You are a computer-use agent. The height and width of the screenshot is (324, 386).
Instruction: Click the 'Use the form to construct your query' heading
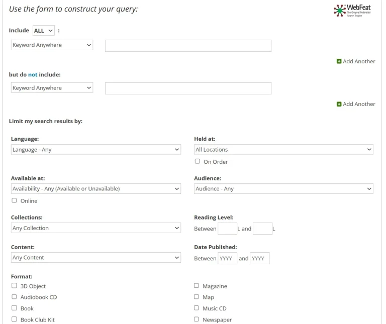pyautogui.click(x=73, y=9)
